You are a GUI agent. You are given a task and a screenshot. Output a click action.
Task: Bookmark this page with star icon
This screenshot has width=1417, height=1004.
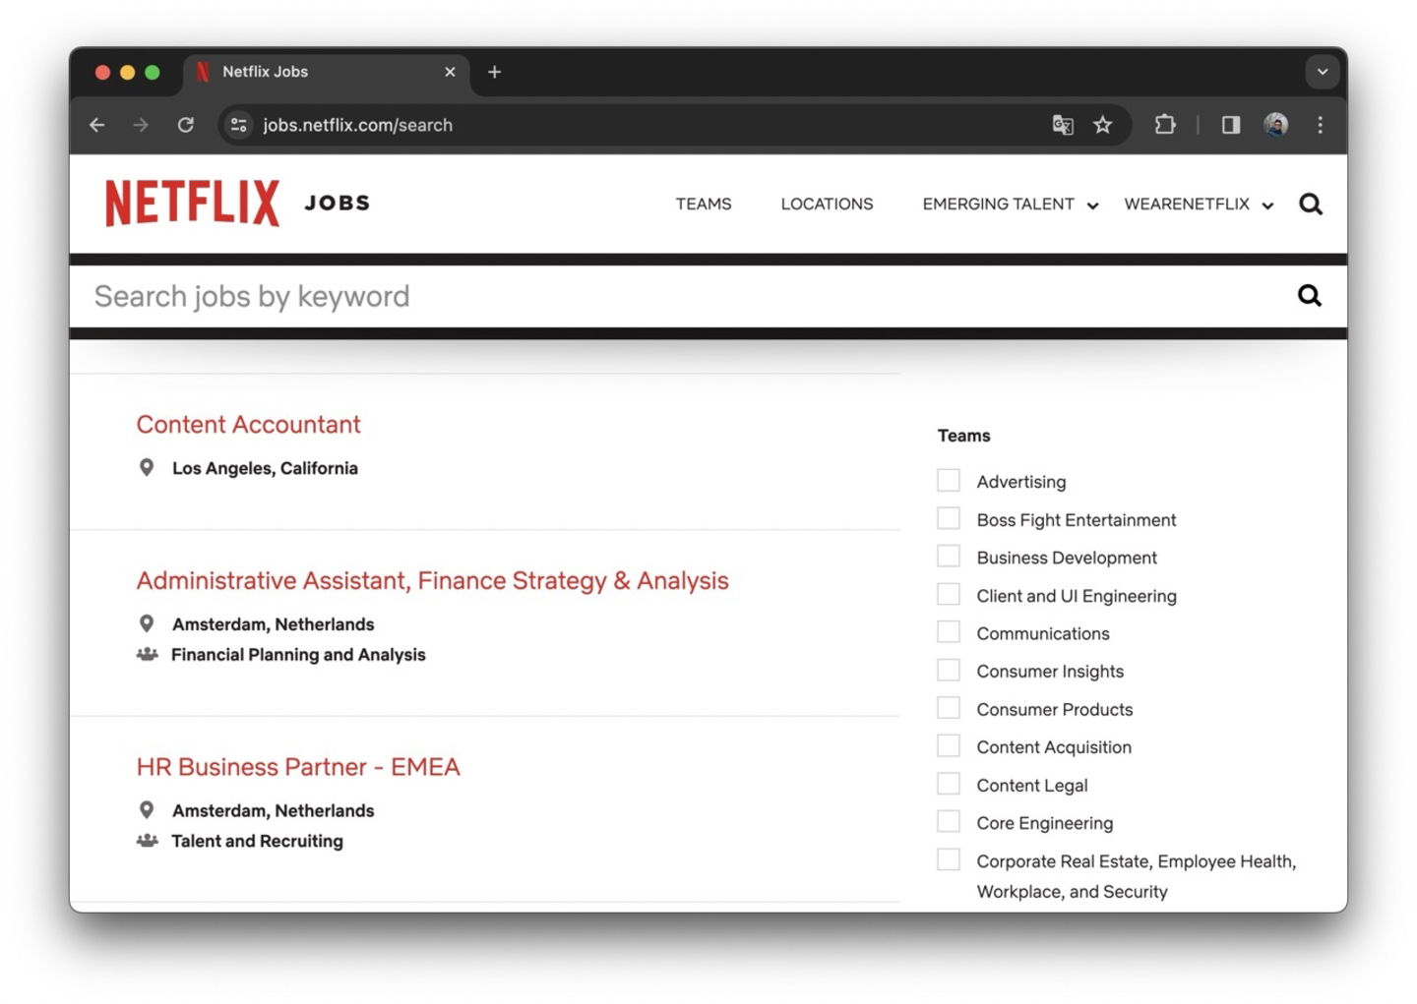pos(1103,125)
